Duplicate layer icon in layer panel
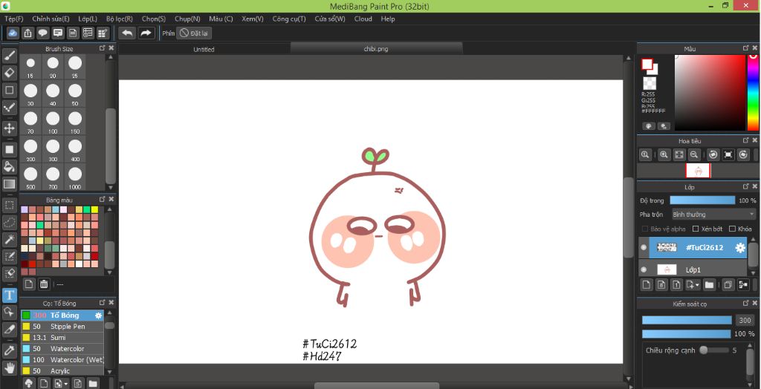 tap(727, 285)
